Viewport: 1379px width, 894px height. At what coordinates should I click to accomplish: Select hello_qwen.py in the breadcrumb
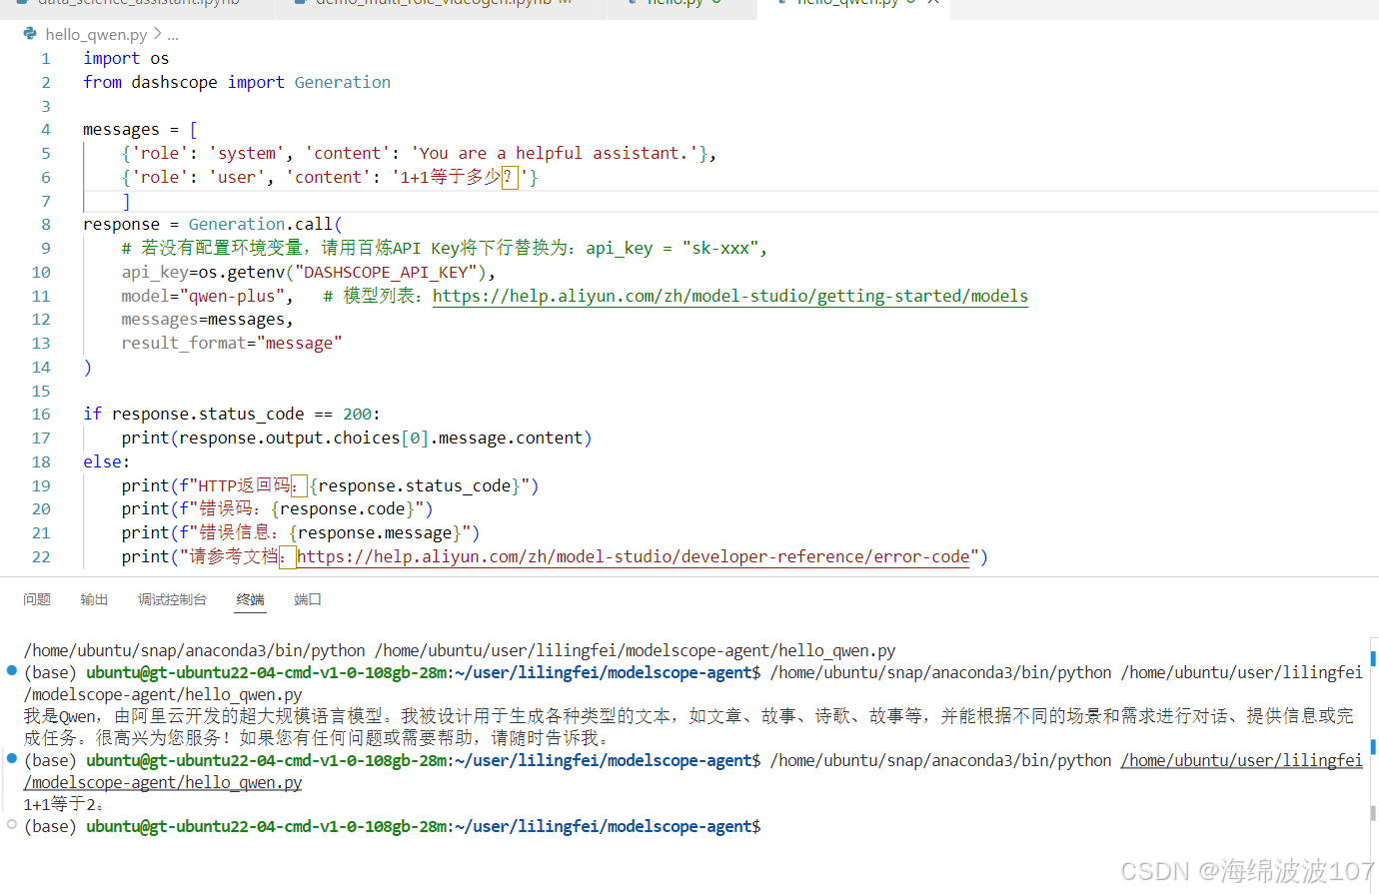[x=96, y=34]
